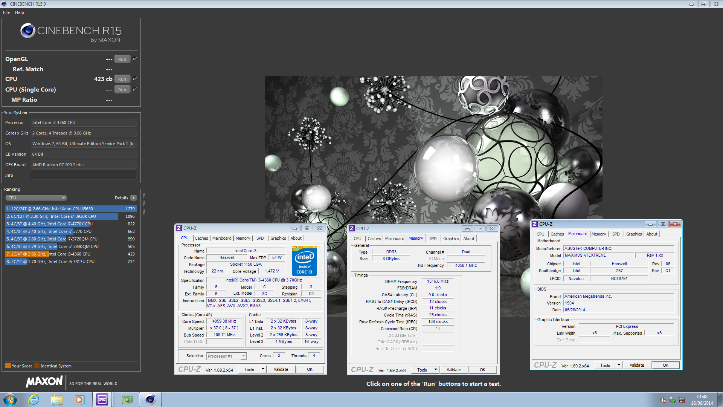Toggle the CPU Single Core test checkmark
The width and height of the screenshot is (723, 407).
click(135, 89)
